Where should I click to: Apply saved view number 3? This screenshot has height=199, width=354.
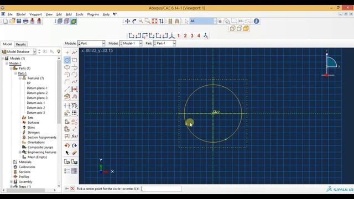point(192,35)
